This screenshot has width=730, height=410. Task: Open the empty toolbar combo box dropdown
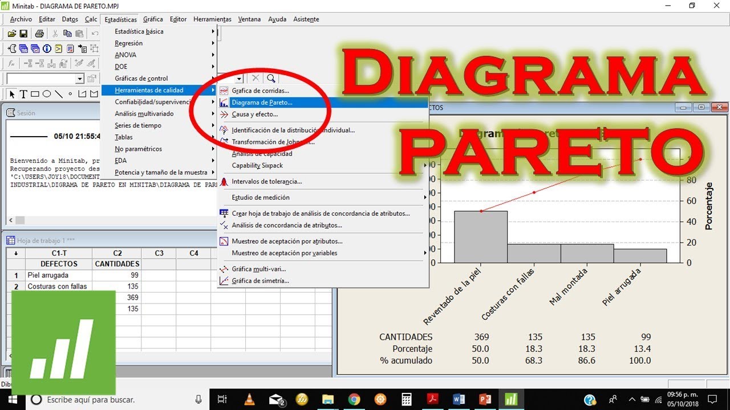(x=79, y=79)
